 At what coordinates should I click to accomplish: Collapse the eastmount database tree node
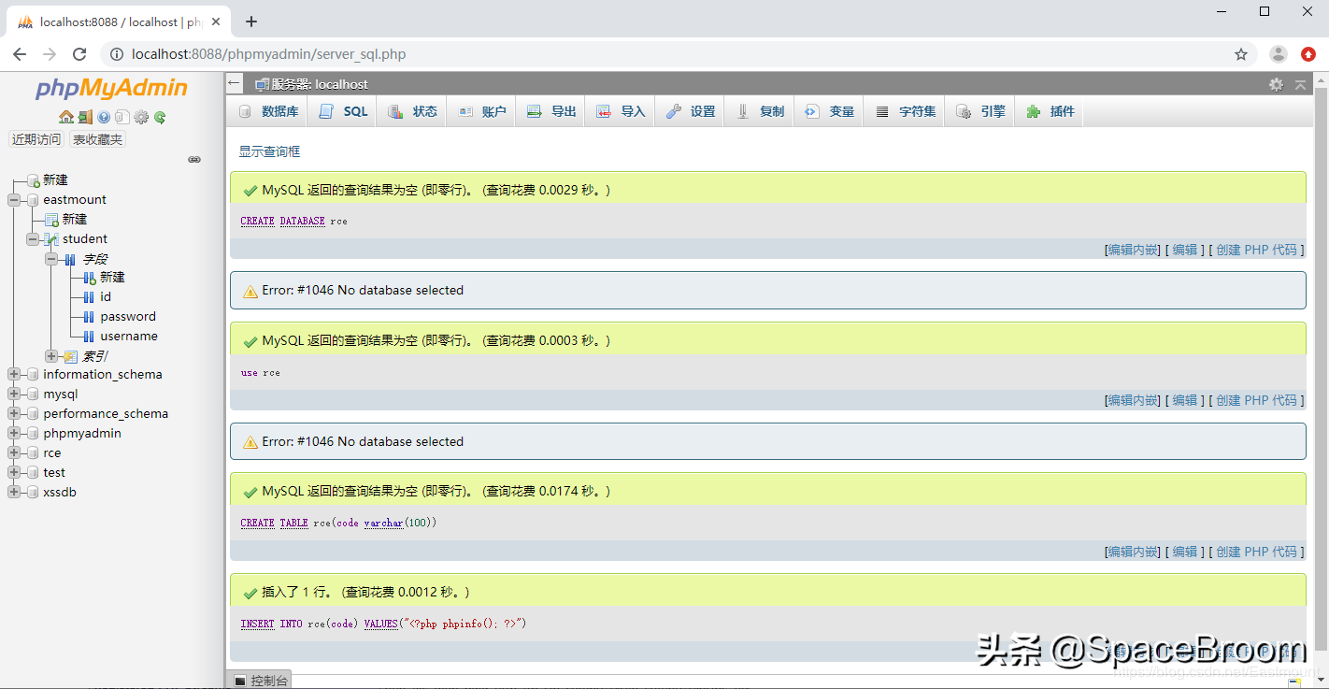point(12,199)
